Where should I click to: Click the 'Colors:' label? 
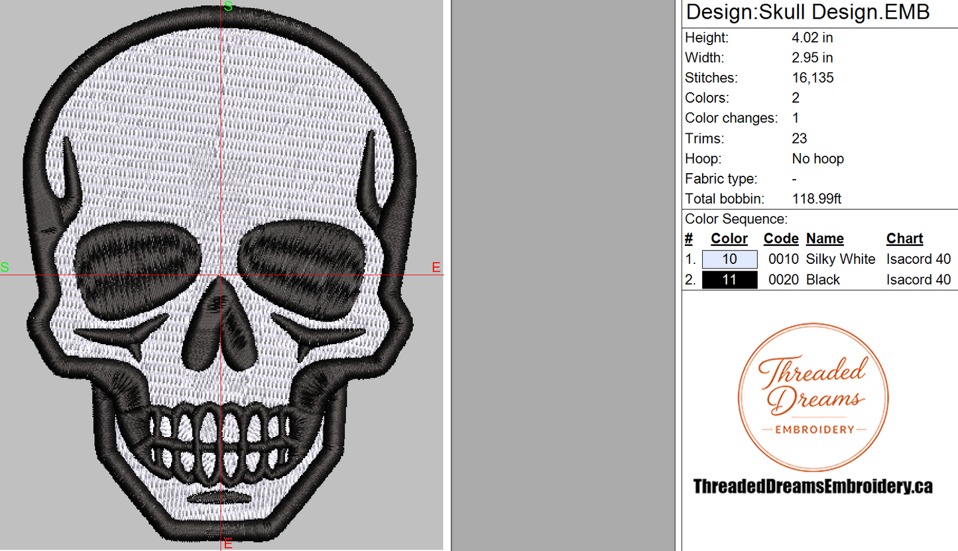[707, 98]
